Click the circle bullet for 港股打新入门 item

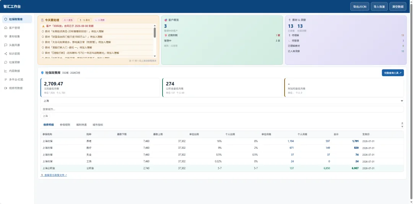(43, 48)
